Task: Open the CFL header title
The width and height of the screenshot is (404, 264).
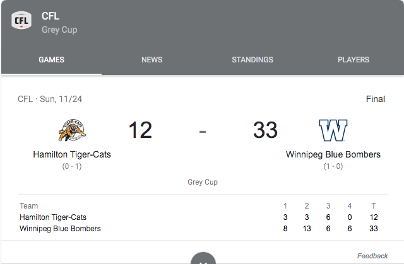Action: click(x=50, y=16)
